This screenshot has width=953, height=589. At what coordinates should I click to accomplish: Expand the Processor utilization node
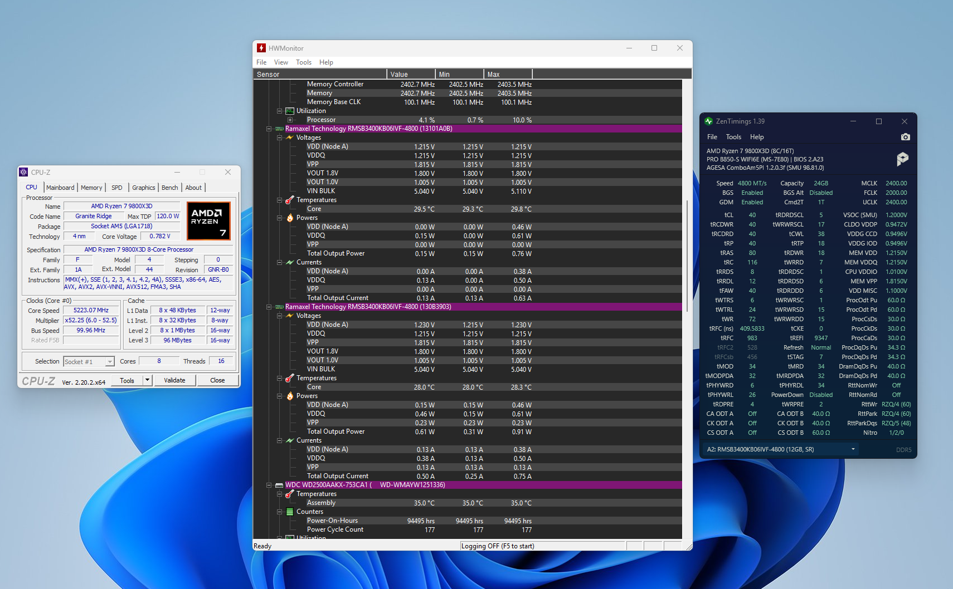click(x=290, y=120)
